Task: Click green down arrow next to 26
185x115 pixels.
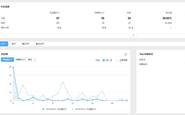Action: pos(132,28)
